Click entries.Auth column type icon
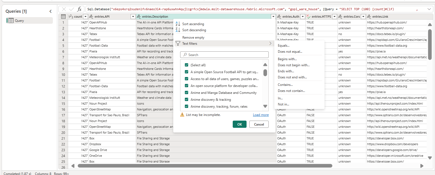The width and height of the screenshot is (435, 175). tap(279, 17)
